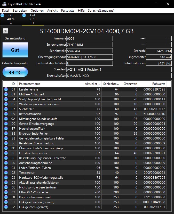Click status orb for Ende-zu-Ende-Fehler row

6,133
